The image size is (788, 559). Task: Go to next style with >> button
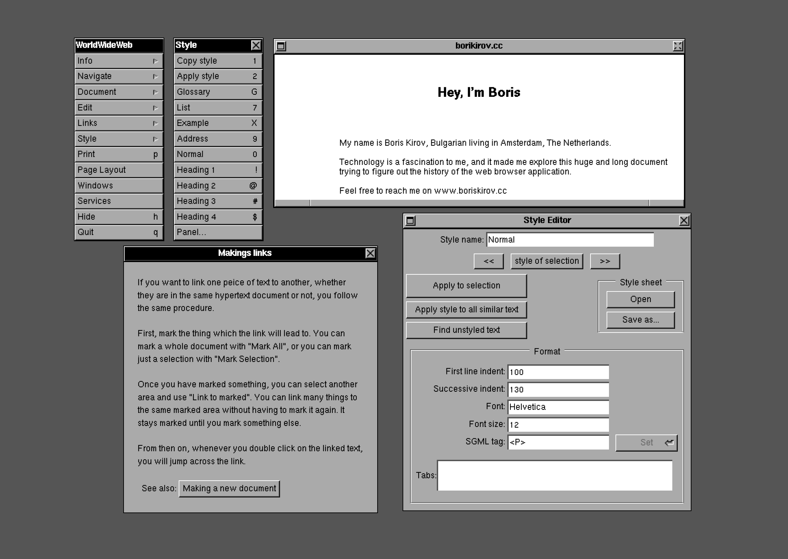605,261
